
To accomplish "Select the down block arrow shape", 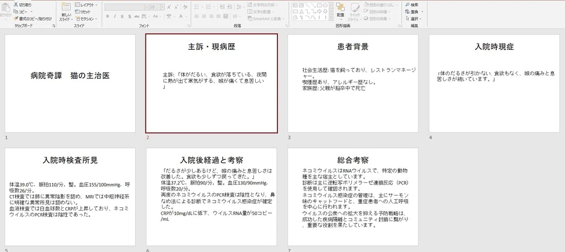I will (325, 11).
